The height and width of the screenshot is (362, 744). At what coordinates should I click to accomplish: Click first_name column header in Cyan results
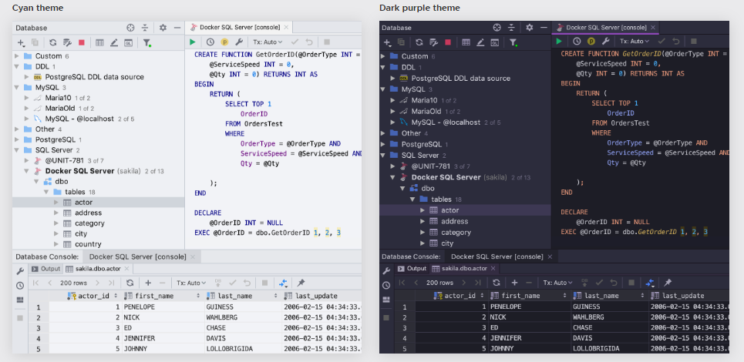click(156, 296)
